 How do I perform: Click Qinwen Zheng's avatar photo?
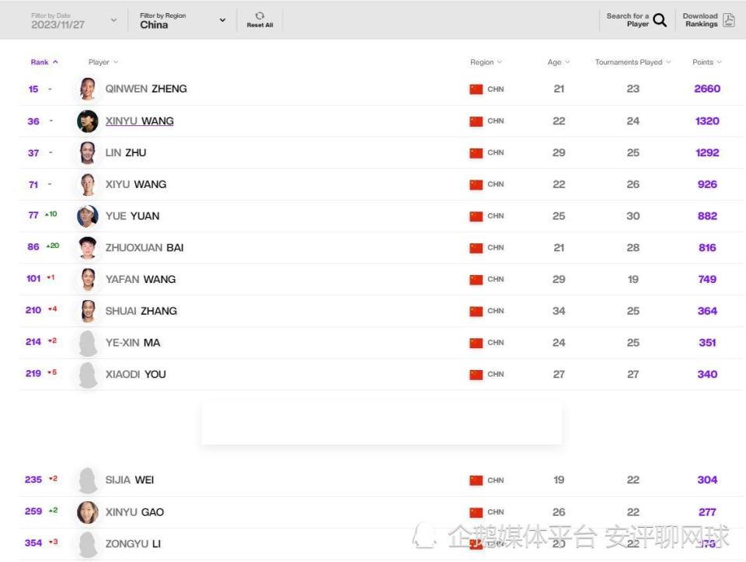point(88,89)
